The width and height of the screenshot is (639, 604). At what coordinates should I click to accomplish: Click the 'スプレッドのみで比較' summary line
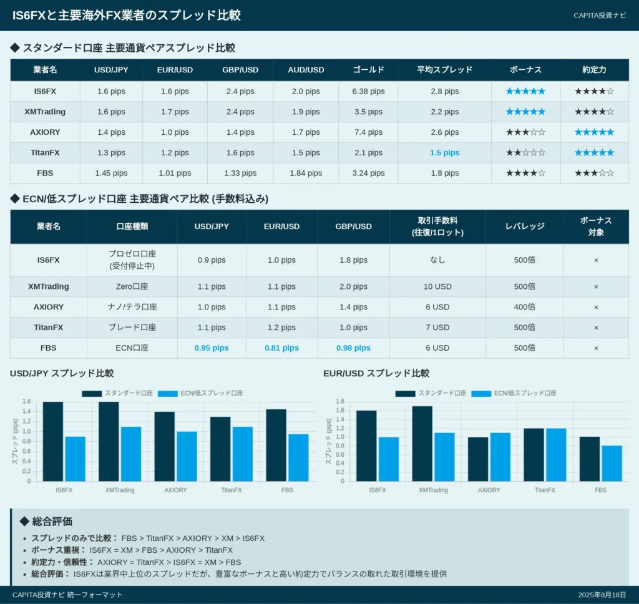(148, 538)
